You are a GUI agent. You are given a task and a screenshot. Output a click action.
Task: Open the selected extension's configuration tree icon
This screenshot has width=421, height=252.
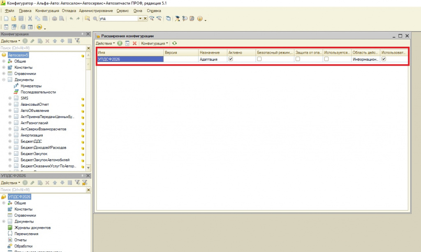pyautogui.click(x=127, y=43)
